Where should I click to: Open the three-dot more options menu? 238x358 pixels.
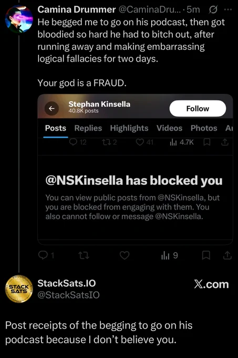click(x=228, y=10)
